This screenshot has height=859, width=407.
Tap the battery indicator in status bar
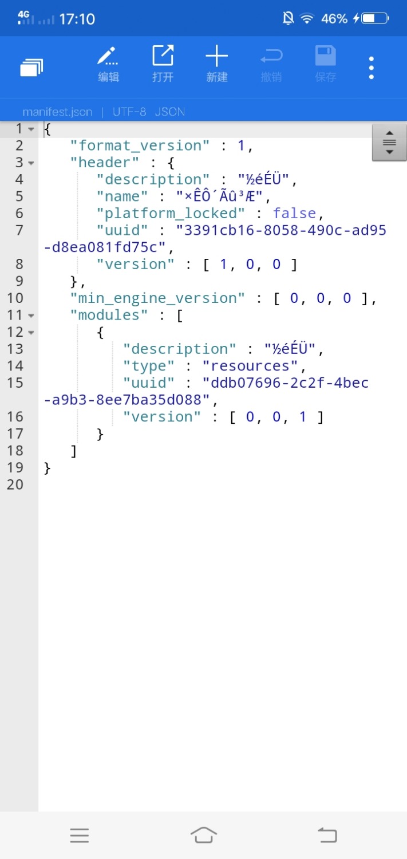click(374, 18)
